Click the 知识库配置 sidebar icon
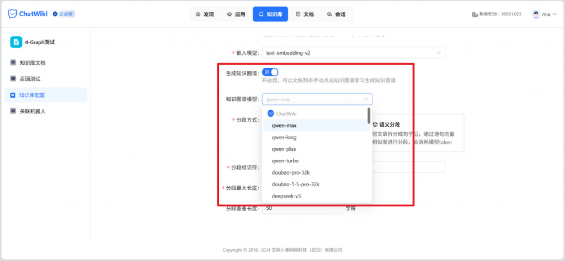This screenshot has height=261, width=565. click(13, 95)
